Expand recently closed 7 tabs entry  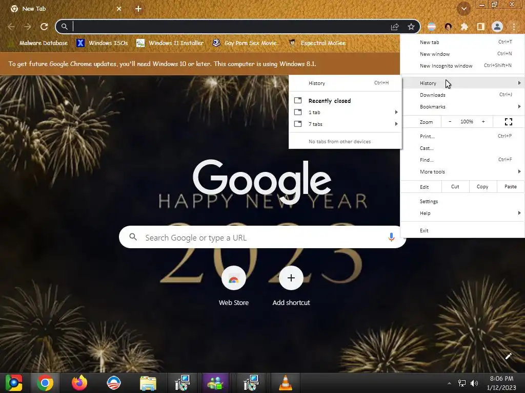coord(345,124)
